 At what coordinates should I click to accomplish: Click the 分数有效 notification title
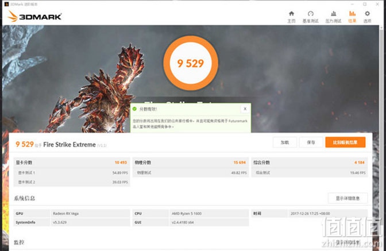click(148, 109)
